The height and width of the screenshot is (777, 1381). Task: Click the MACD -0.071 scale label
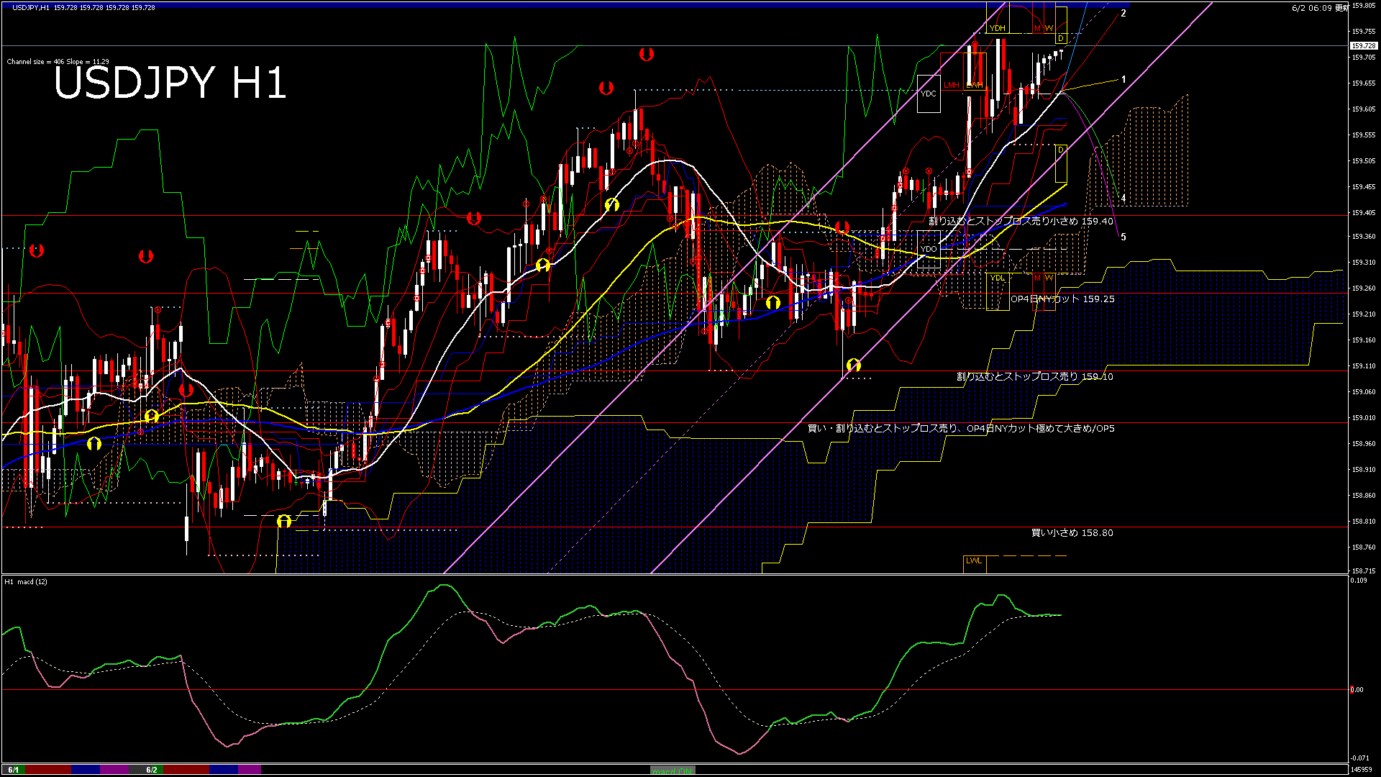point(1359,758)
